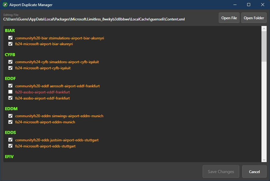Toggle fs24-microsoft-airport-eddm-munich checkbox
The height and width of the screenshot is (181, 270).
tap(10, 122)
